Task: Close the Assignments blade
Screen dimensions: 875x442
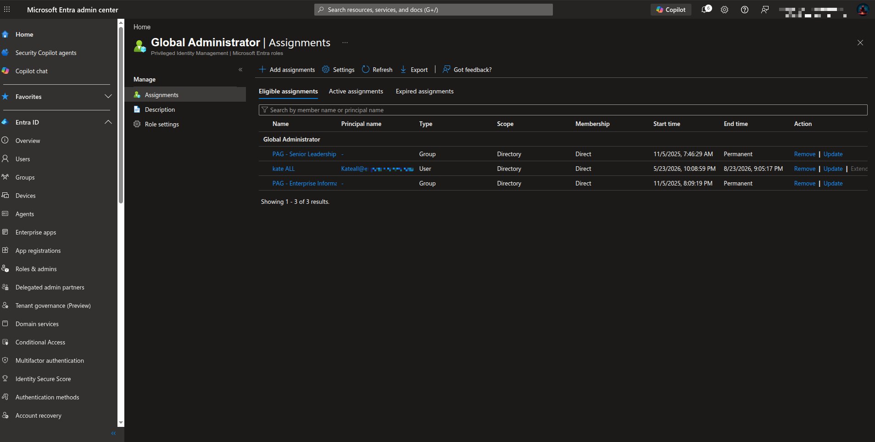Action: (860, 43)
